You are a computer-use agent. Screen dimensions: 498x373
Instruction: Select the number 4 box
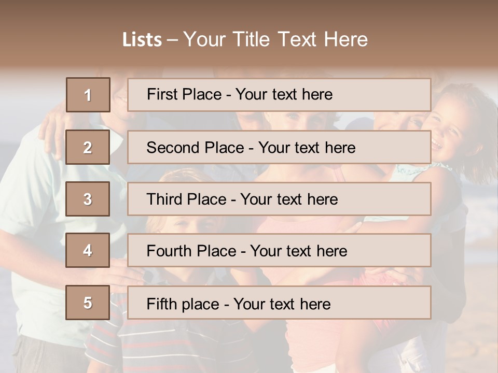tap(88, 250)
